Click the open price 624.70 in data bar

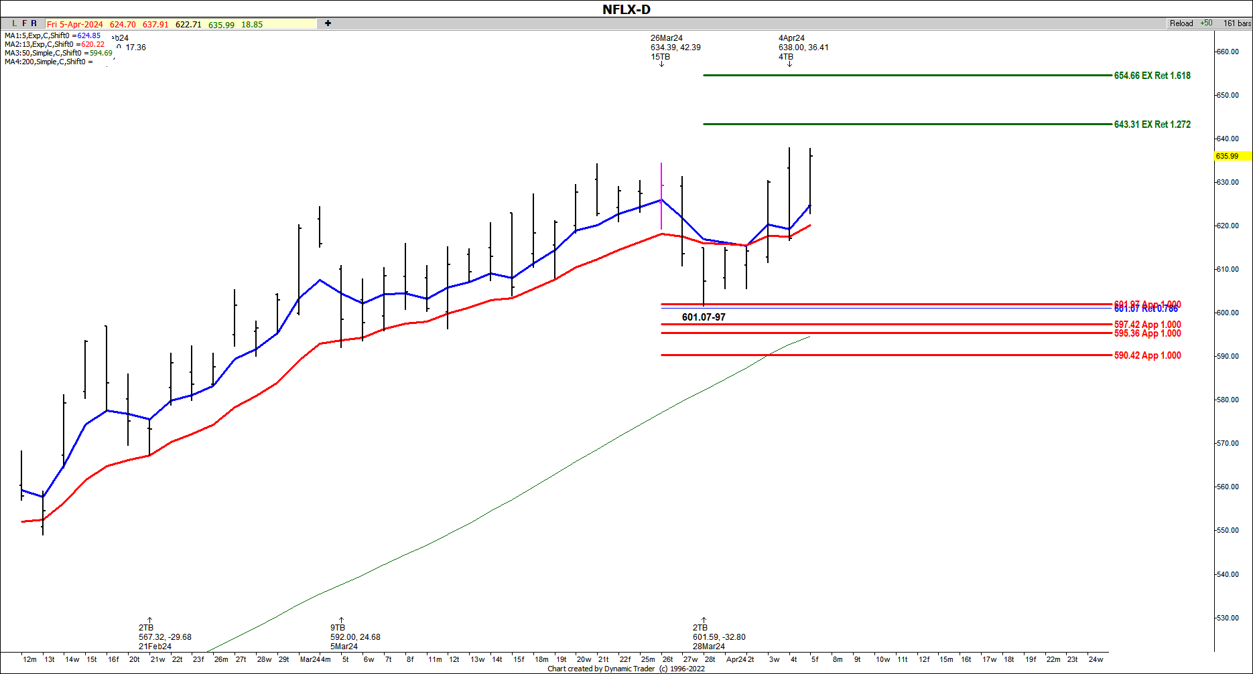[123, 24]
